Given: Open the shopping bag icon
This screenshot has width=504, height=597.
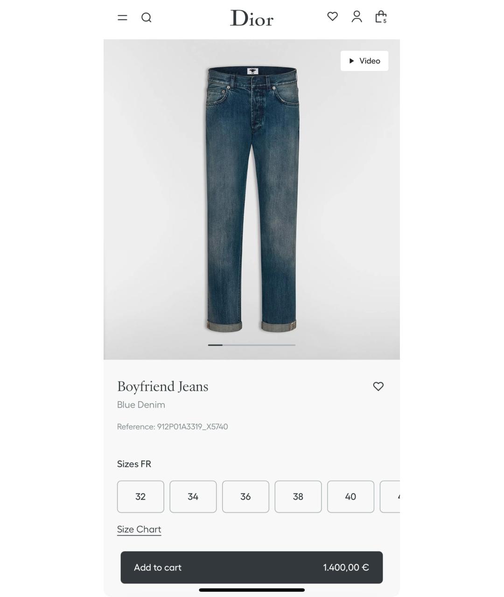Looking at the screenshot, I should [x=381, y=17].
